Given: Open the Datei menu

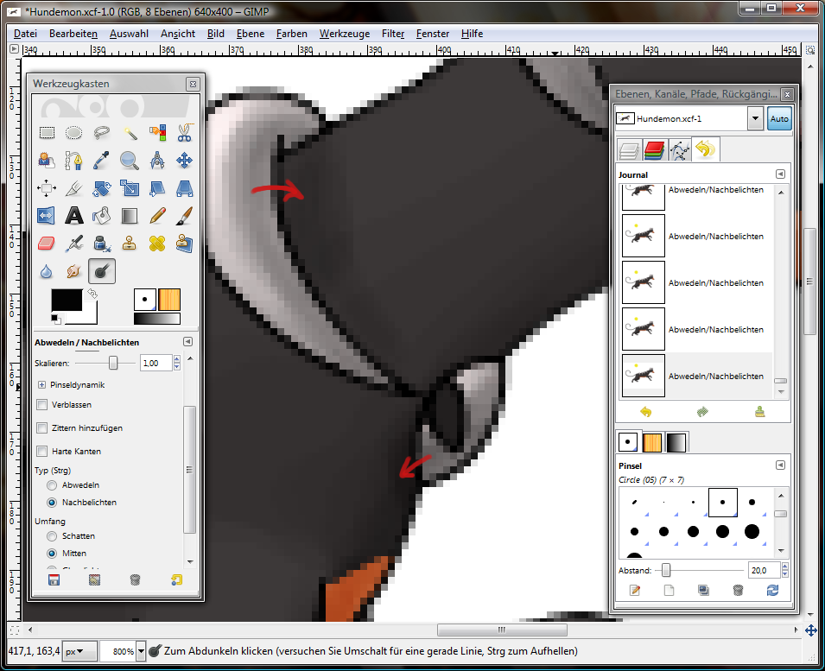Looking at the screenshot, I should click(x=25, y=34).
